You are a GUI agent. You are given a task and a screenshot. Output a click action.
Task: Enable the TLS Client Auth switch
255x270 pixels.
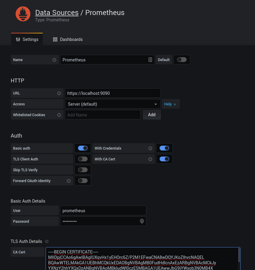coord(83,159)
